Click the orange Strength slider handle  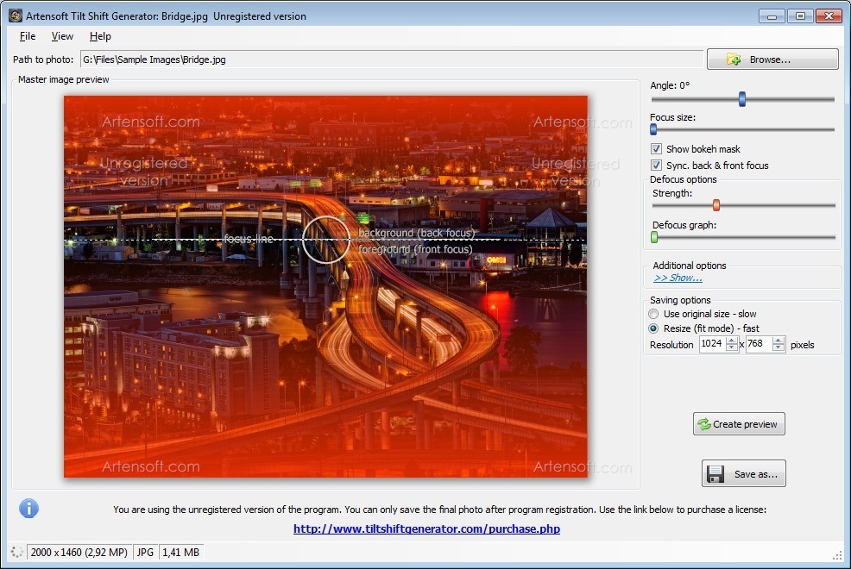pos(716,205)
